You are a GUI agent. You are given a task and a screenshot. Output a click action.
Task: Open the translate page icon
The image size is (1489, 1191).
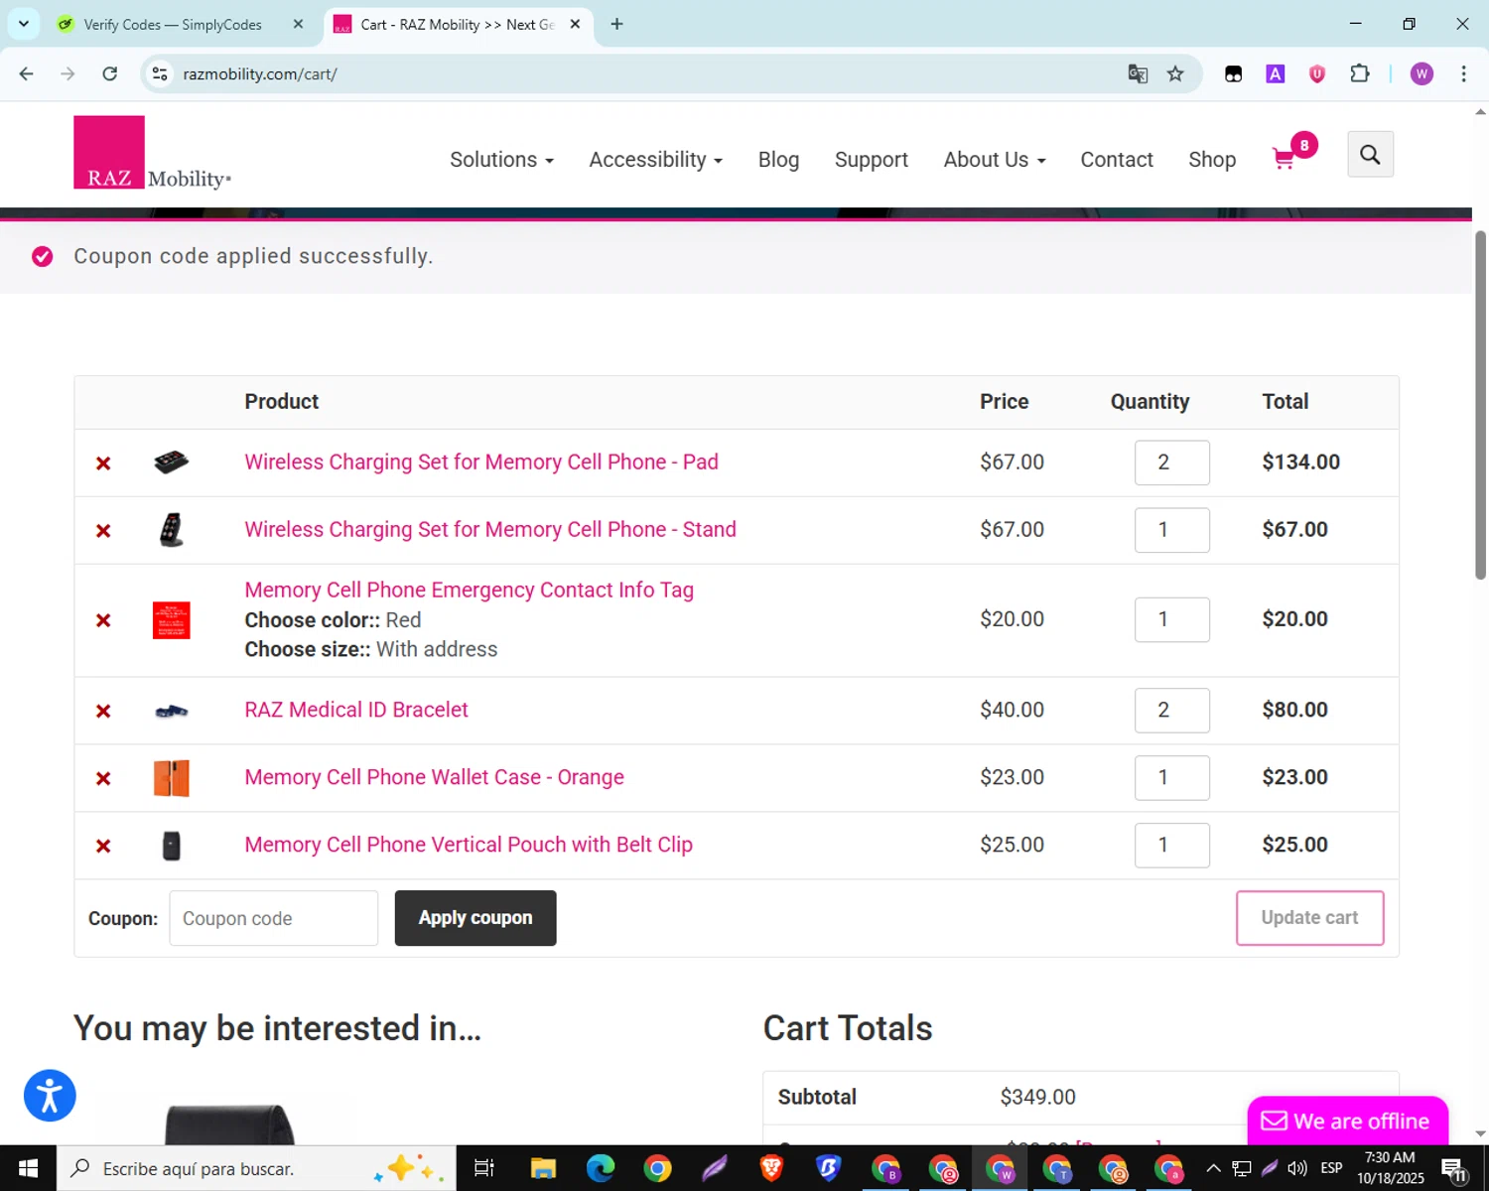[x=1138, y=73]
